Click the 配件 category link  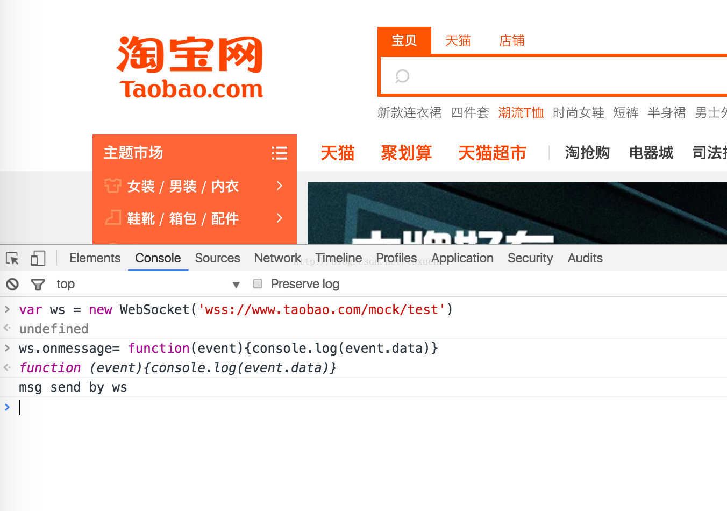(225, 218)
